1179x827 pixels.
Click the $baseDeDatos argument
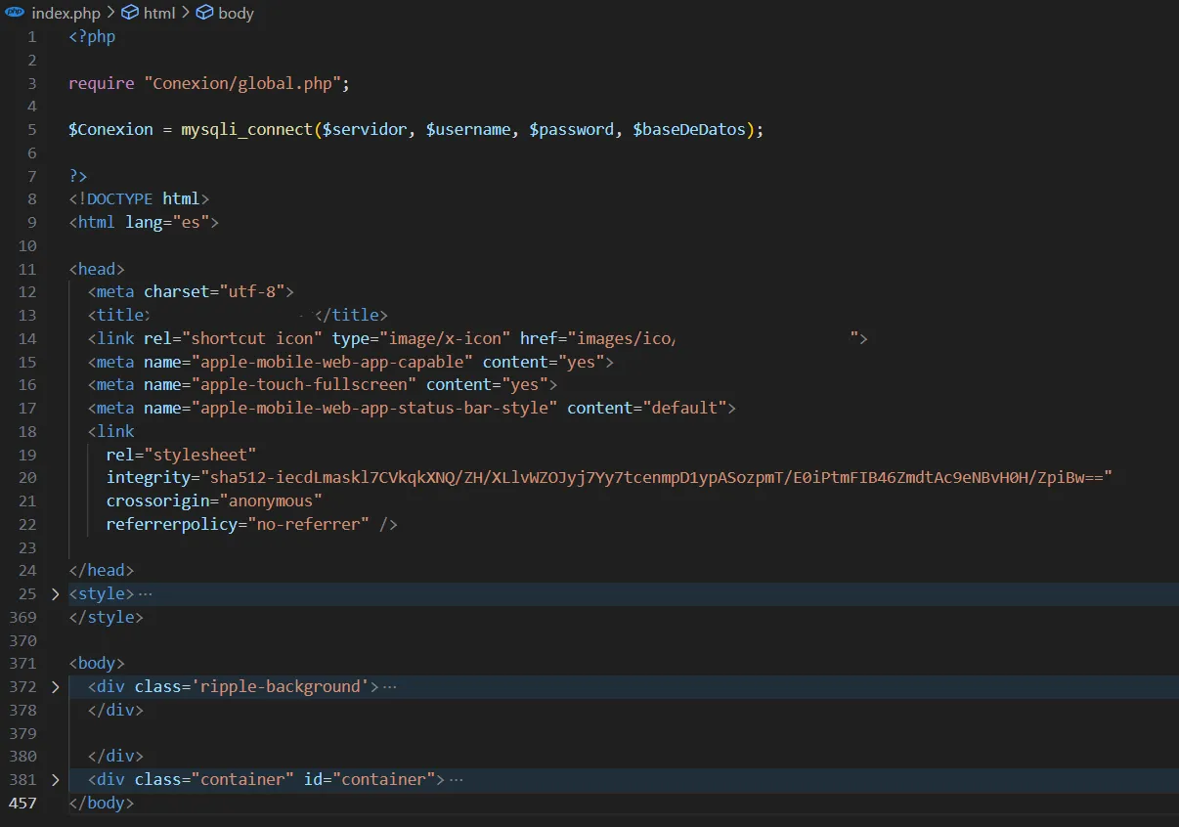click(x=689, y=129)
